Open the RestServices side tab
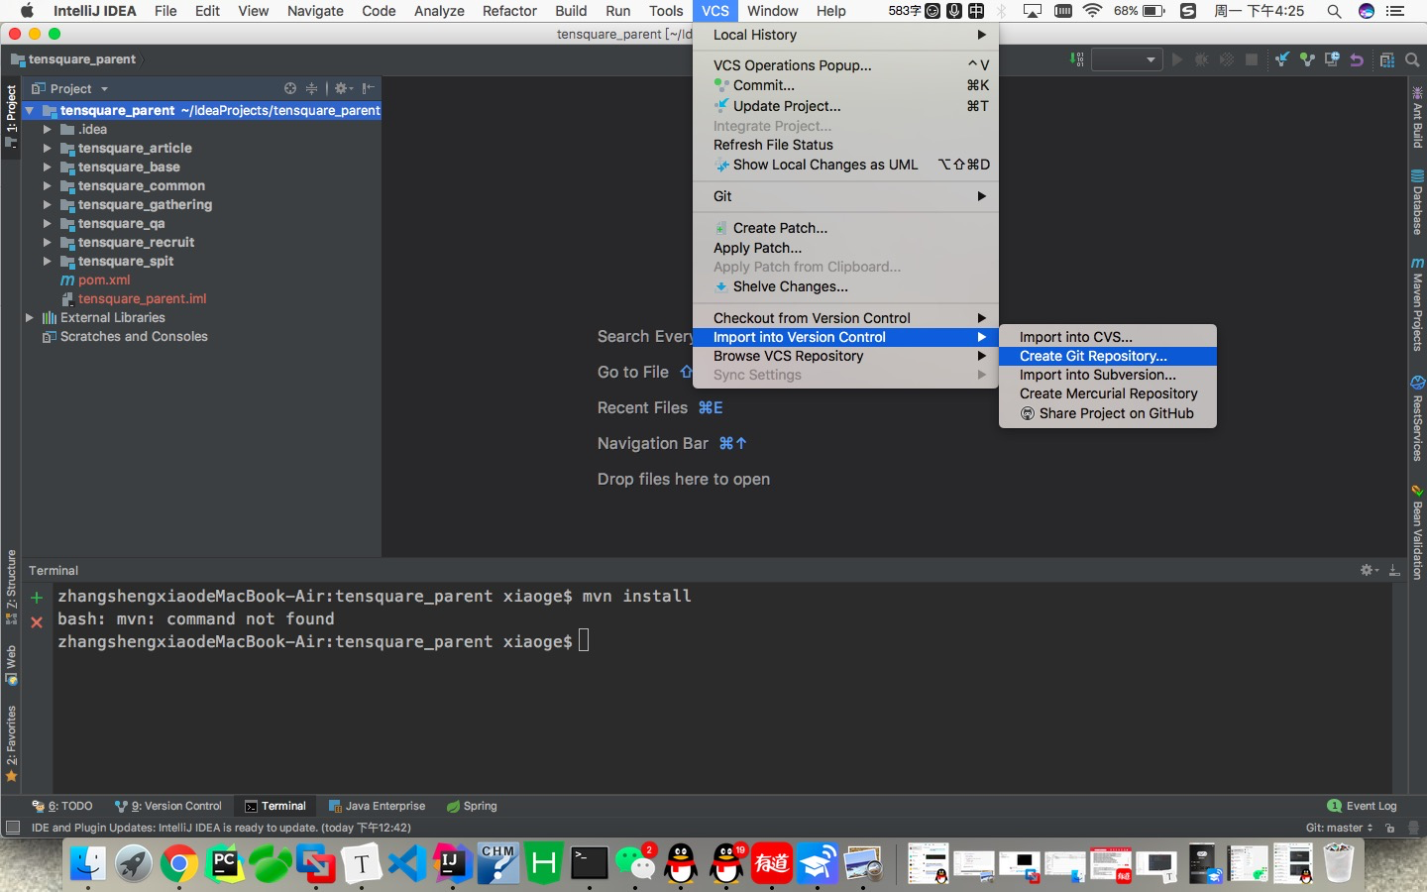Image resolution: width=1427 pixels, height=892 pixels. coord(1417,419)
